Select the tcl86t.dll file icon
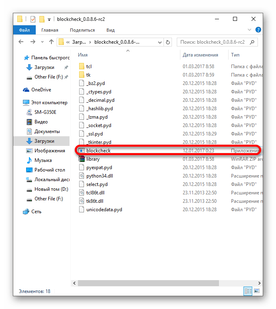 (x=82, y=193)
